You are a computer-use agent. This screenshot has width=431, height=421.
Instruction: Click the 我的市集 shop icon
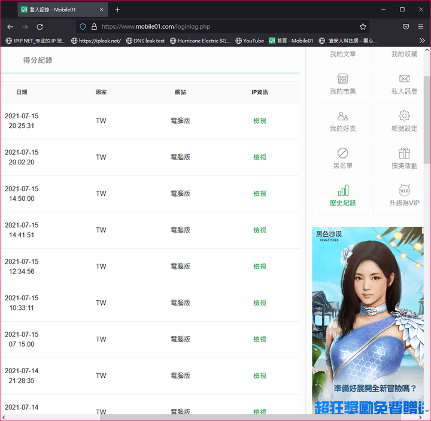click(x=343, y=78)
